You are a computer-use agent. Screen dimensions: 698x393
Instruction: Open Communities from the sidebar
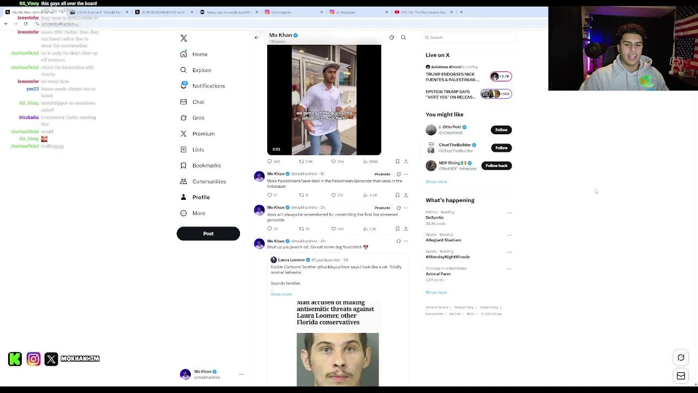coord(203,181)
